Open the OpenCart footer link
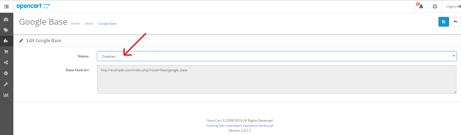 coord(214,121)
